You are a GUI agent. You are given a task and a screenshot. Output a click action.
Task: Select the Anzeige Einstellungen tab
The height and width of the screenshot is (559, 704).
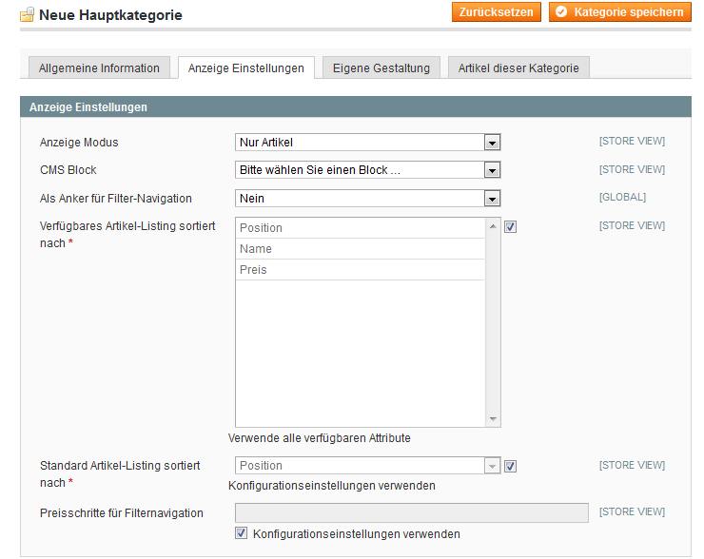(x=246, y=67)
